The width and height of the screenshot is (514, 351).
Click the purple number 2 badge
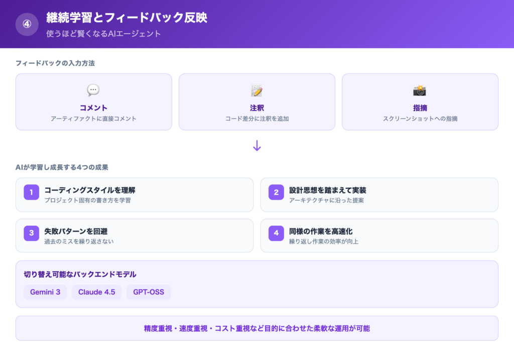click(x=276, y=192)
